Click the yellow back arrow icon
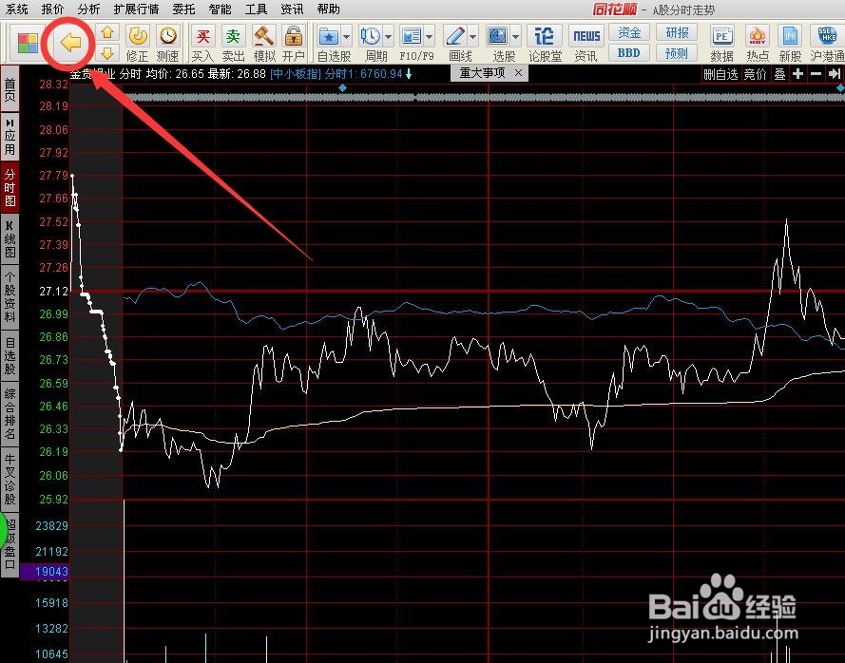Viewport: 845px width, 663px height. click(x=70, y=42)
